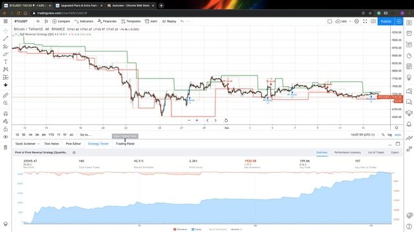Open the Financials menu
This screenshot has width=414, height=232.
[107, 21]
